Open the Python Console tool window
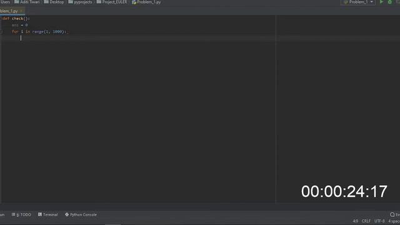 (81, 214)
